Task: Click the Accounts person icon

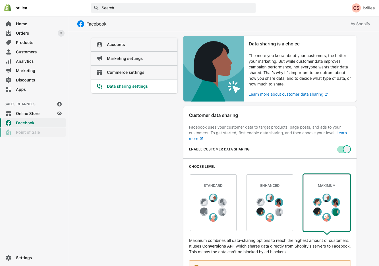Action: [100, 45]
